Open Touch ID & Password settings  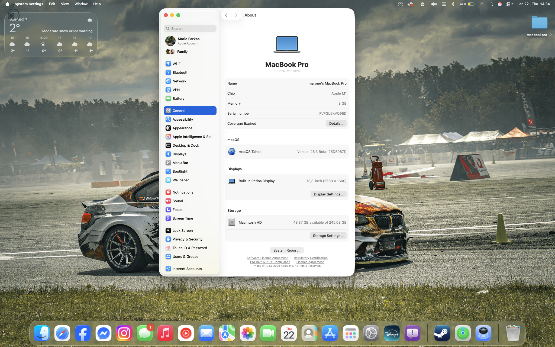point(190,248)
